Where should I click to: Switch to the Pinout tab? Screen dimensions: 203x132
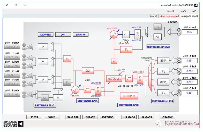tap(154, 16)
